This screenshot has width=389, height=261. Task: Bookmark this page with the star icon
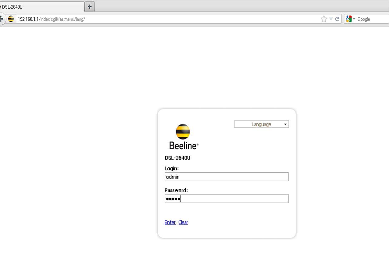pos(324,19)
